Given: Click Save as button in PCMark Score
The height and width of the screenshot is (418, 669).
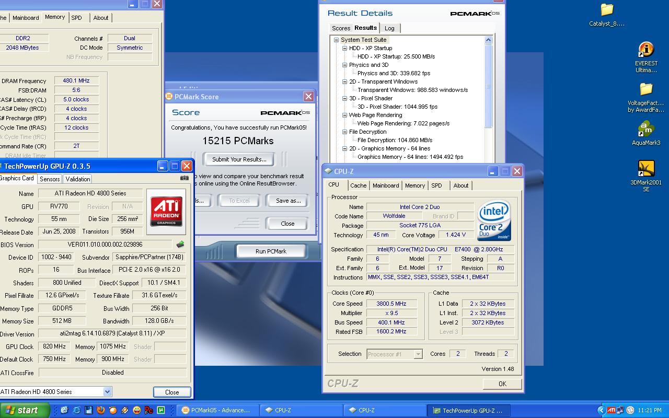Looking at the screenshot, I should tap(288, 201).
